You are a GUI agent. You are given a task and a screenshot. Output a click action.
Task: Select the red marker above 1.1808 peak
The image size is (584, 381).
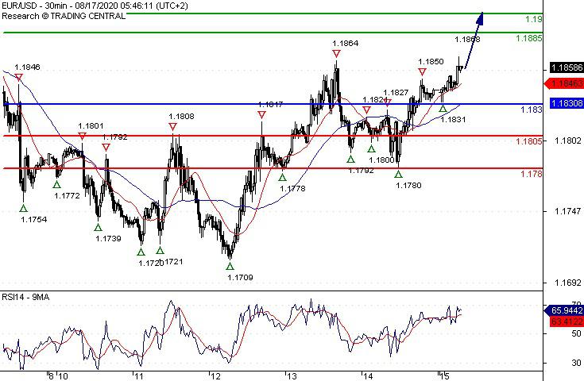(x=172, y=127)
